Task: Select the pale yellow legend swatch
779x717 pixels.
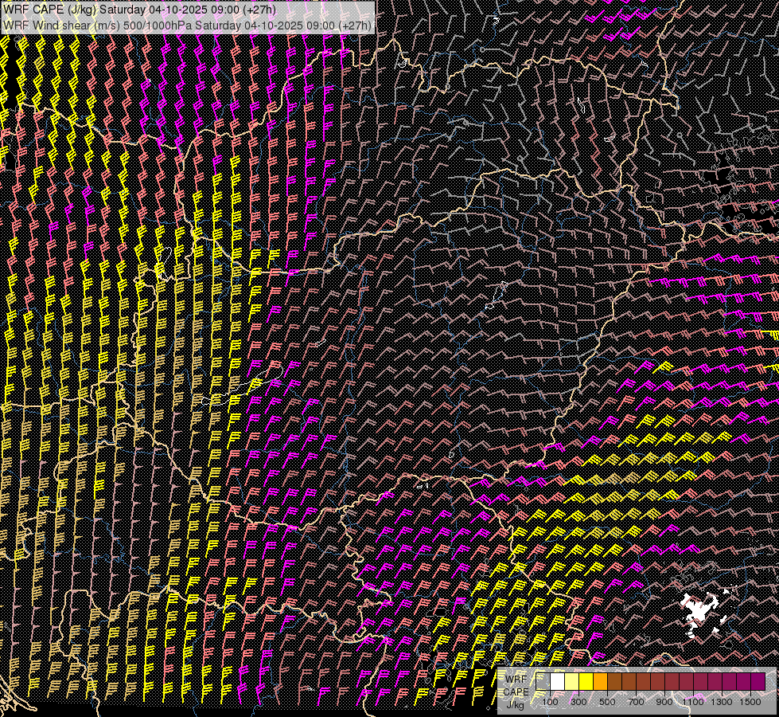Action: pos(571,681)
